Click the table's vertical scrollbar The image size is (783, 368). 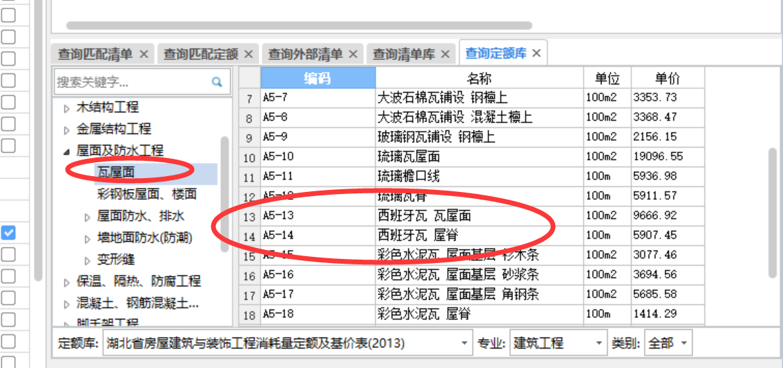coord(773,212)
